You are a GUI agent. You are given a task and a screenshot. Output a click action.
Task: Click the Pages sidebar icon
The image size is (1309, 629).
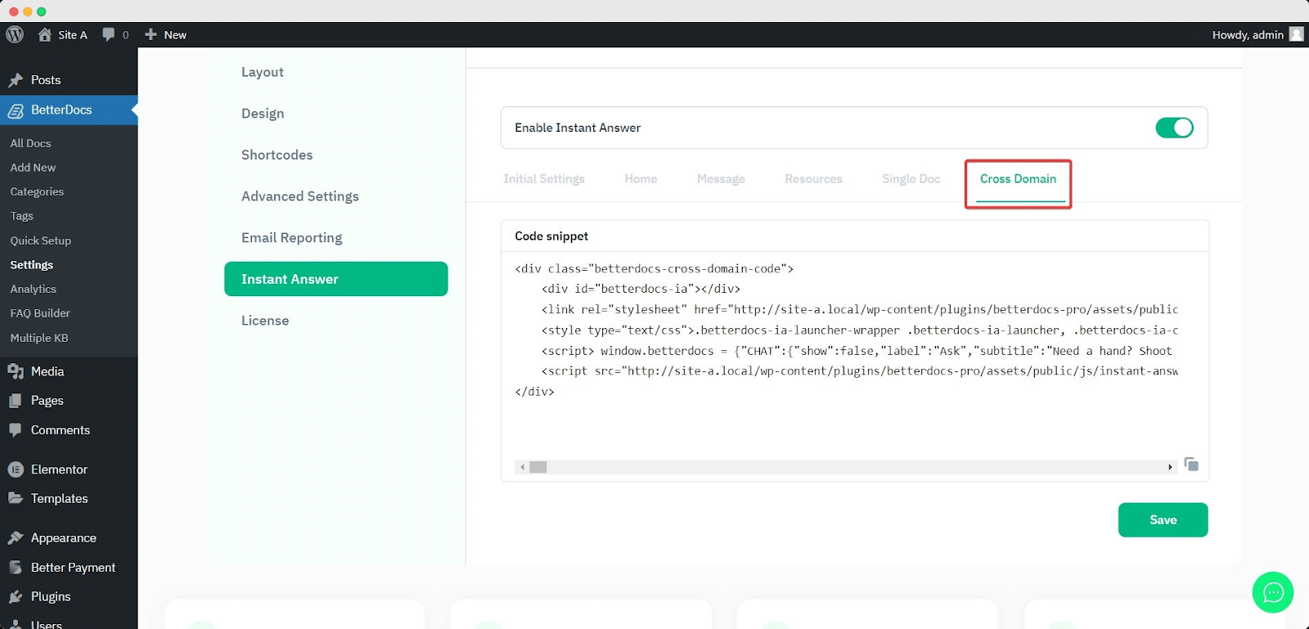point(16,401)
